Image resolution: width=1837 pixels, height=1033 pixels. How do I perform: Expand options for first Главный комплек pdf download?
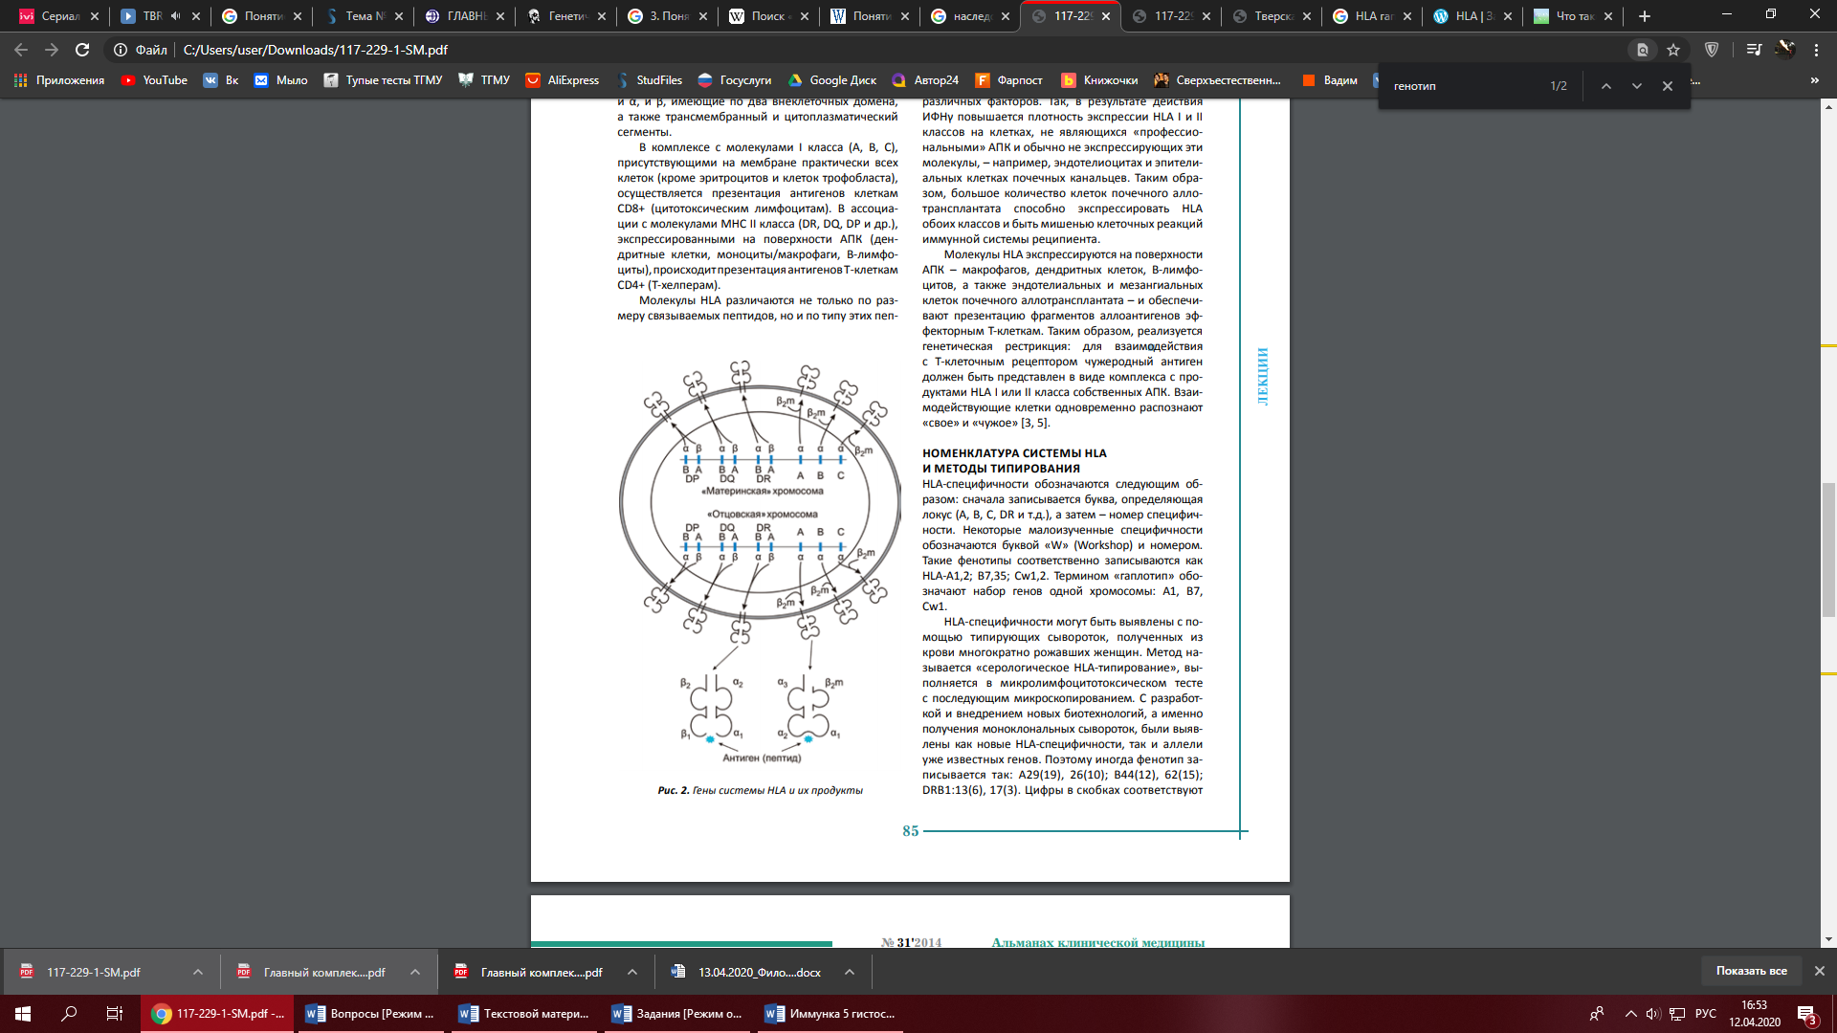pyautogui.click(x=415, y=972)
